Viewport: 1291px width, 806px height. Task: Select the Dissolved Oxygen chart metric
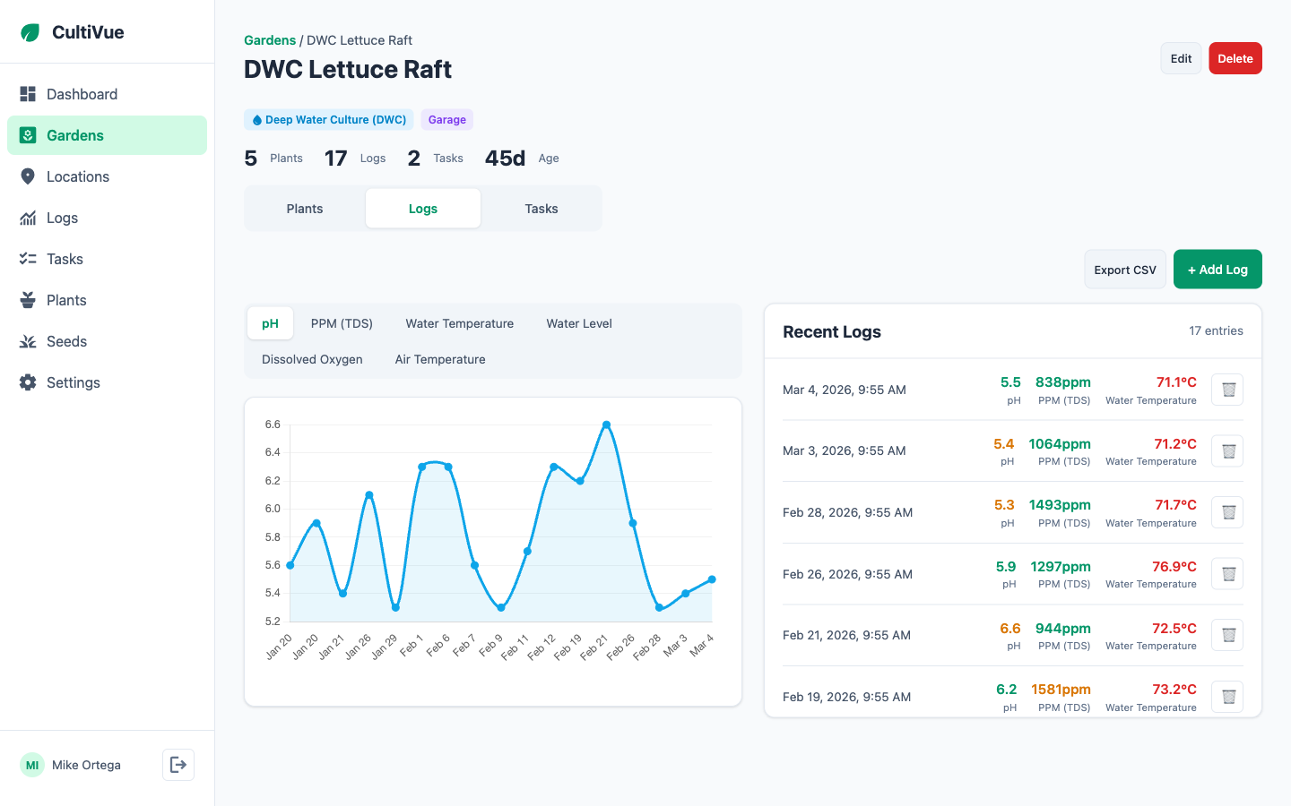pyautogui.click(x=312, y=359)
